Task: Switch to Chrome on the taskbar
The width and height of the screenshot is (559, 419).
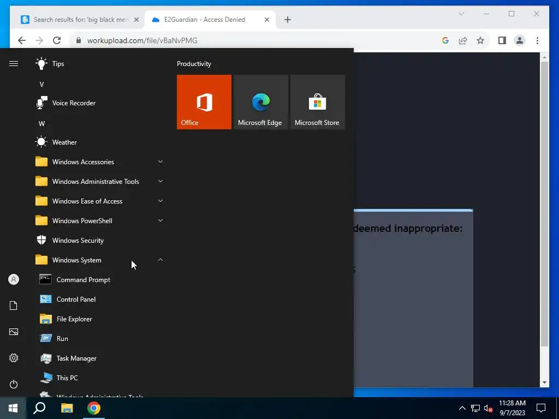Action: point(94,408)
